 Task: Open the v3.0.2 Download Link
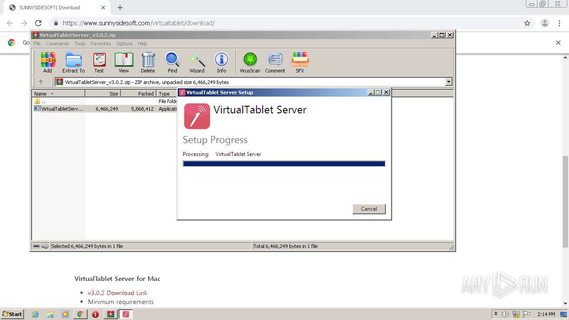pos(118,293)
